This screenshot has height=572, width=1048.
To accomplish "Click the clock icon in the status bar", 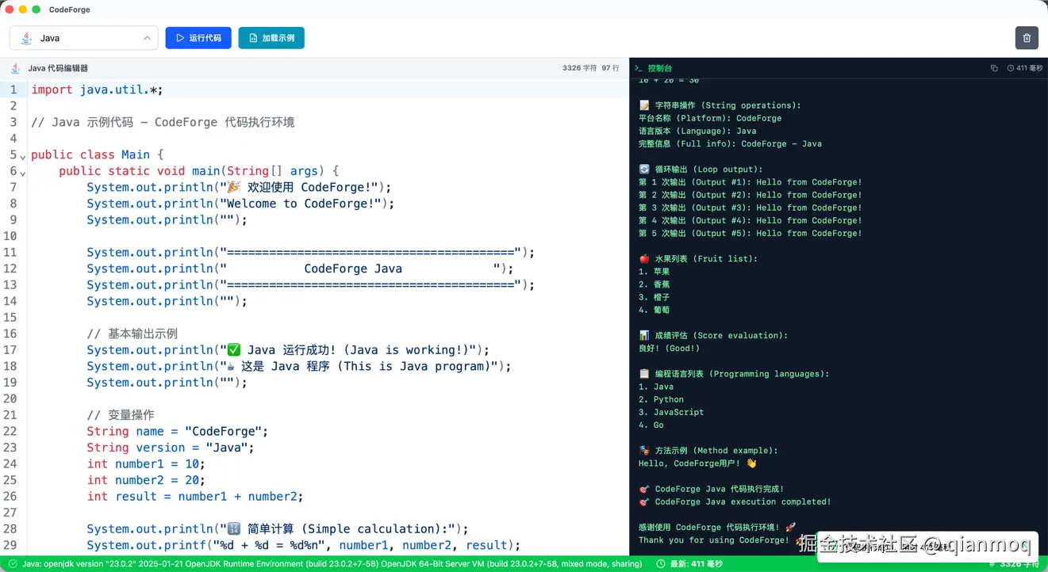I will click(659, 563).
